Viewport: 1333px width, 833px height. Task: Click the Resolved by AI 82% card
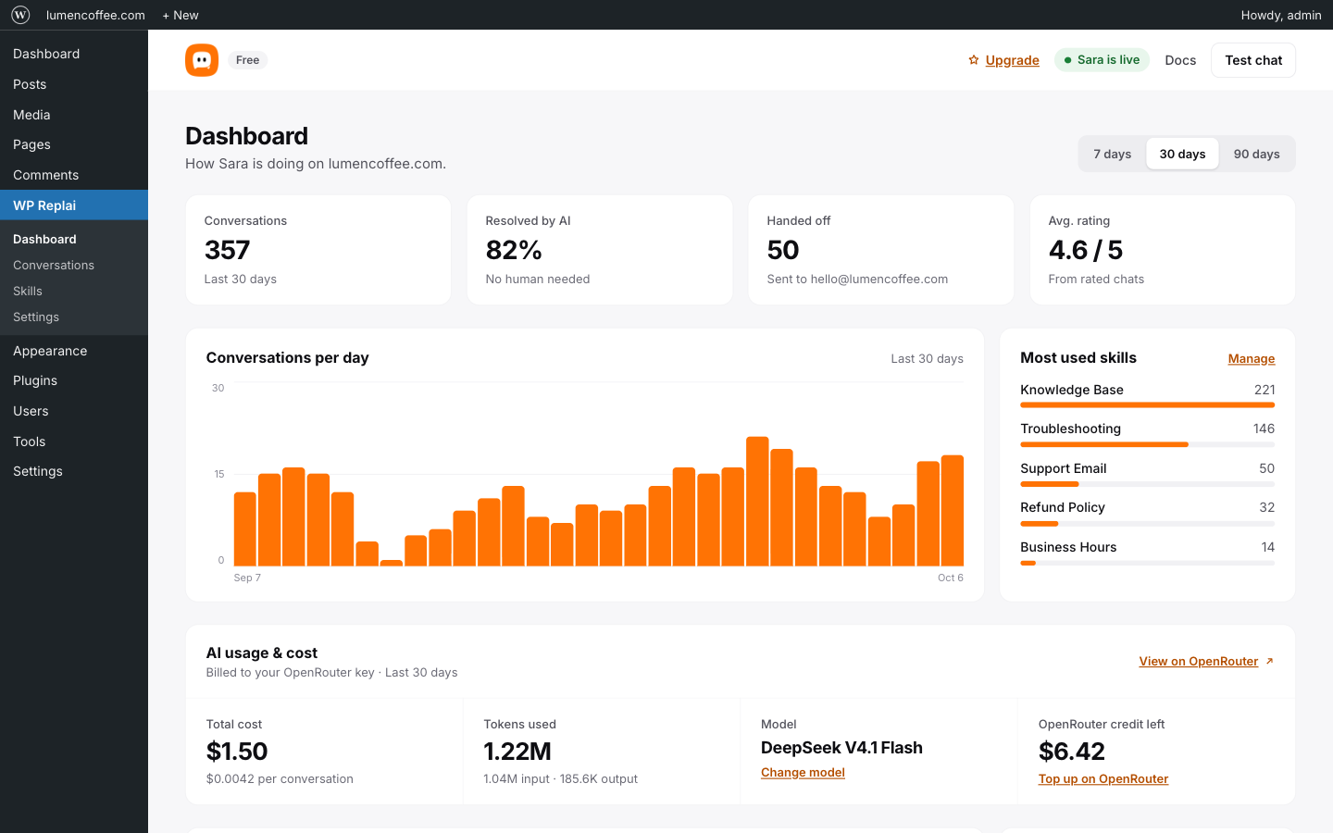(x=600, y=250)
